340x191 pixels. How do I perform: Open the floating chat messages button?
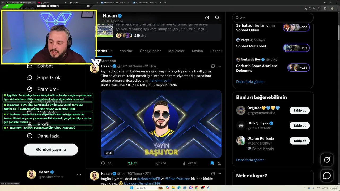pyautogui.click(x=327, y=176)
